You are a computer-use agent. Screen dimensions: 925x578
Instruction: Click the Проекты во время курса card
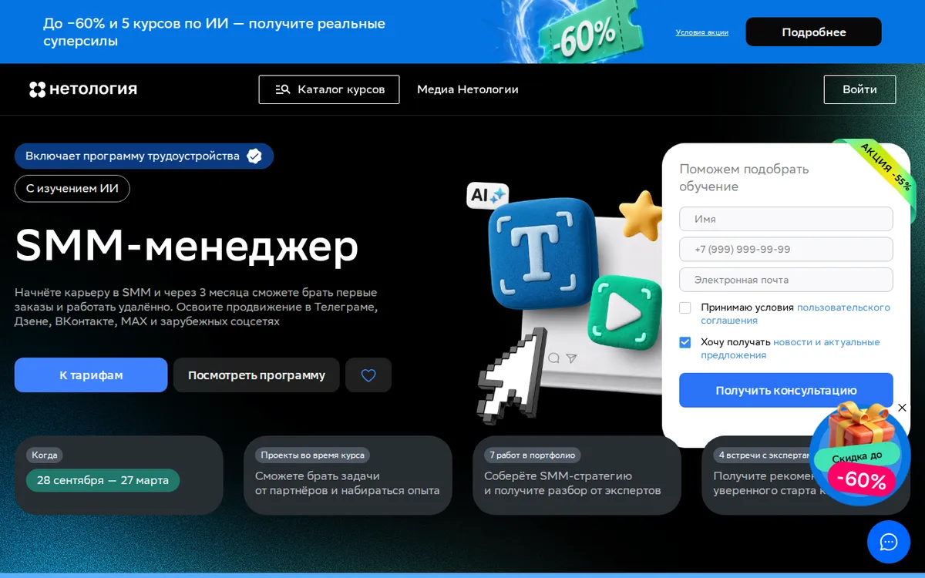tap(348, 476)
